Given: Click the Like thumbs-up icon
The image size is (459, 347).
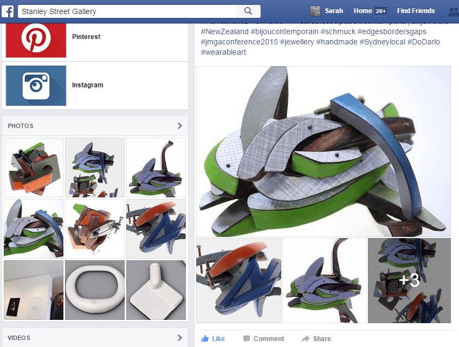Looking at the screenshot, I should tap(205, 338).
